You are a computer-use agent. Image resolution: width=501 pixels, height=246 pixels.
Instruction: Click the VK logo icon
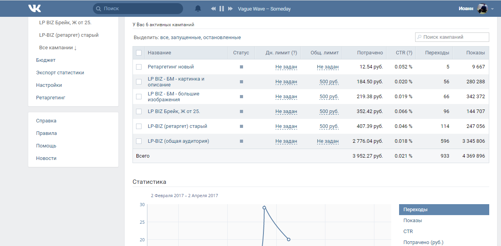[x=34, y=9]
